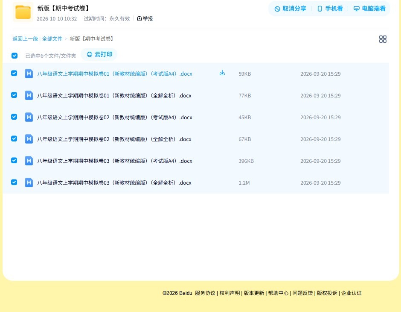Viewport: 401px width, 312px height.
Task: Click the 59KB file size cell
Action: tap(245, 74)
